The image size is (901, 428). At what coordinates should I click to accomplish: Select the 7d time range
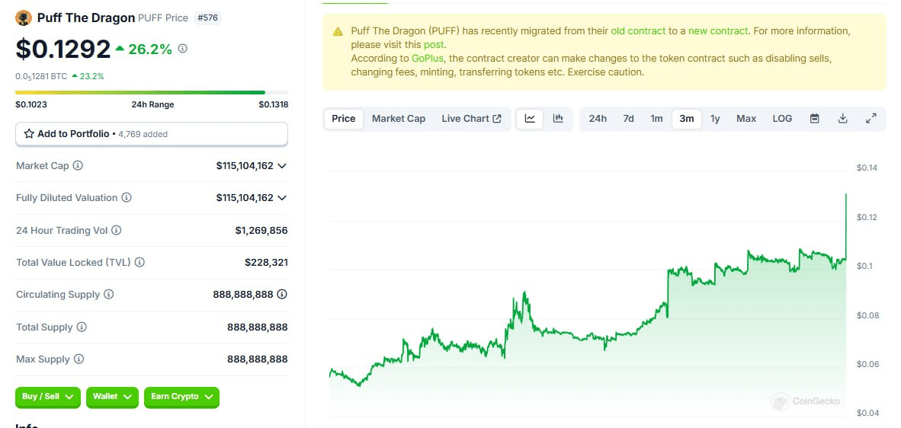coord(628,119)
